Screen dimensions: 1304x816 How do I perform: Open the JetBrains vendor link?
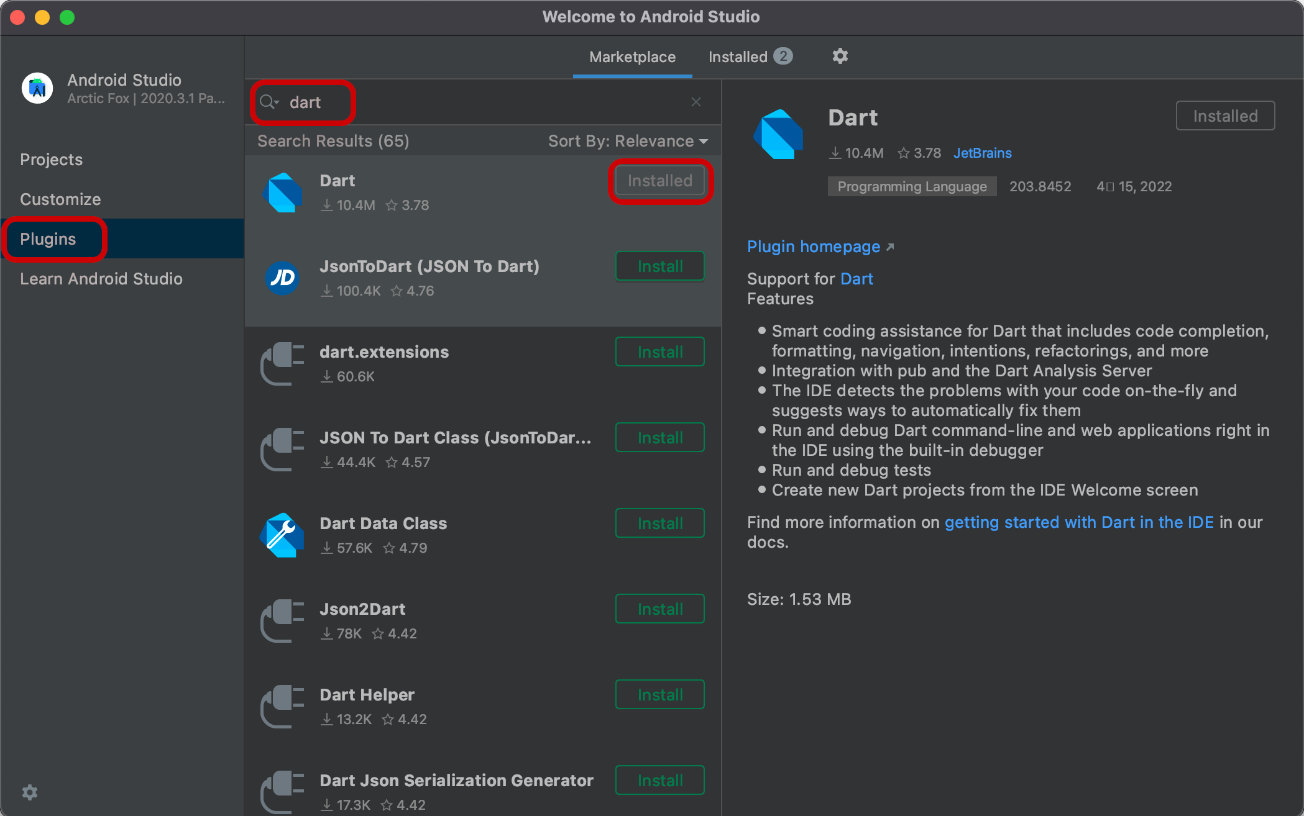click(982, 153)
